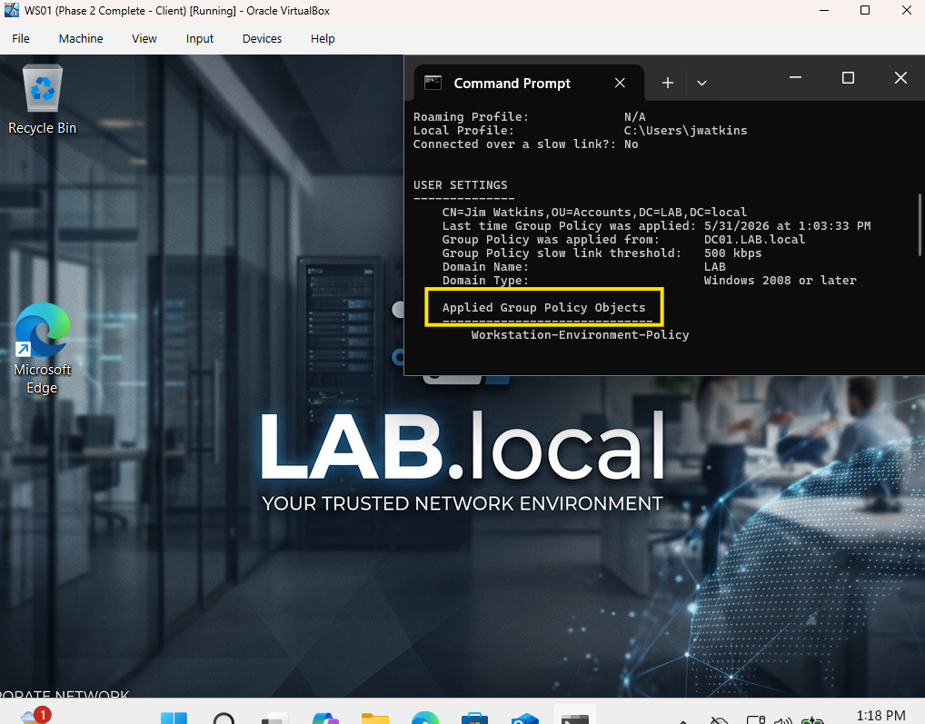This screenshot has width=925, height=724.
Task: Click the DC01.LAB.local value
Action: 754,240
